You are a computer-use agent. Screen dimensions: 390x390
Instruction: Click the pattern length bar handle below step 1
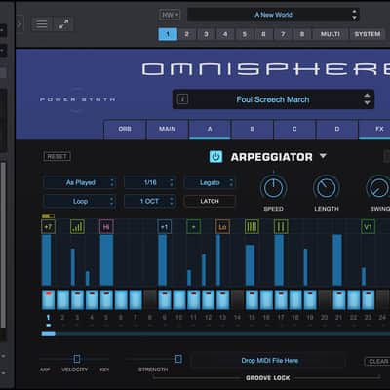coord(49,334)
